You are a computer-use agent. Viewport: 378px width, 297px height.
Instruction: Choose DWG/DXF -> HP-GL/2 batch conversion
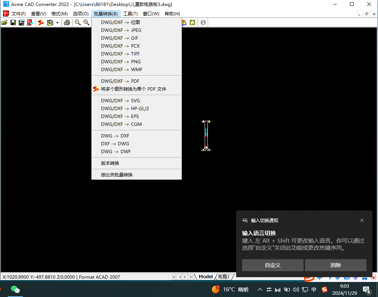point(137,109)
